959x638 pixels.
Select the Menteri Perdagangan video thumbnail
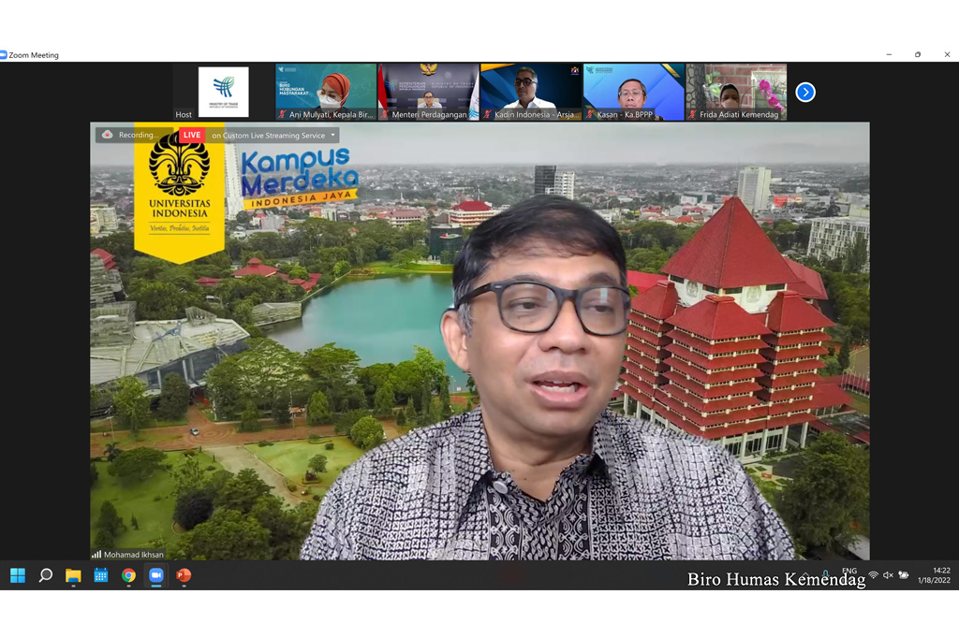[x=428, y=92]
